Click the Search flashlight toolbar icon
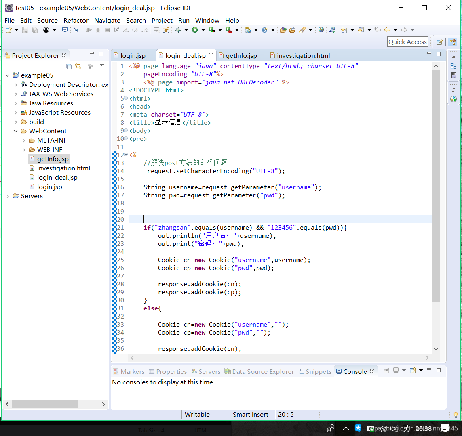The image size is (462, 436). point(302,30)
